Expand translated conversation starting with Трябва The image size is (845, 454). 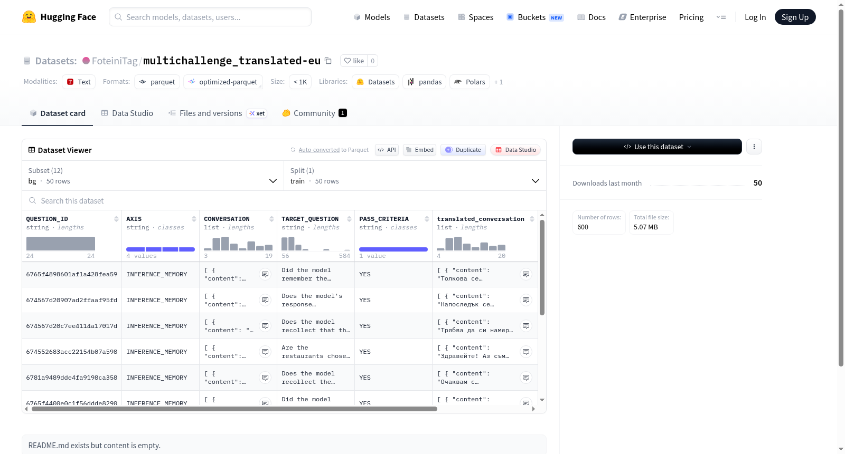tap(526, 326)
